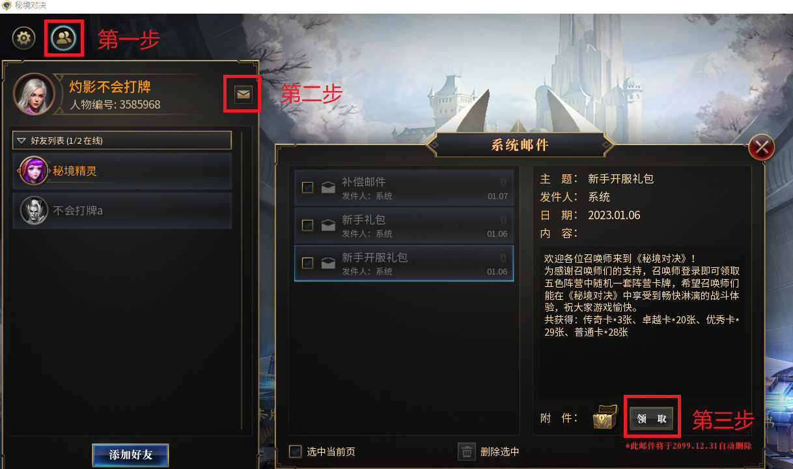Click the 添加好友 button
This screenshot has width=793, height=469.
[x=130, y=455]
